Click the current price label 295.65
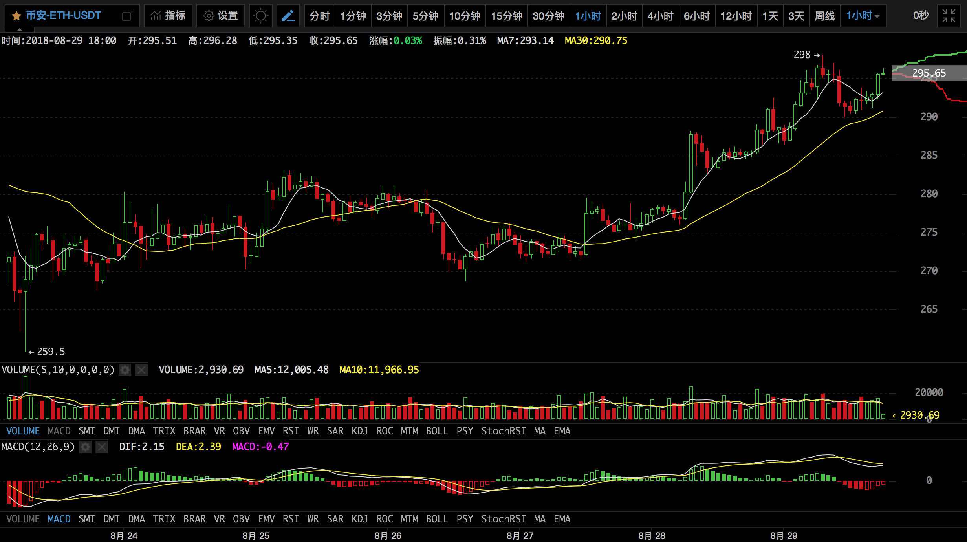The width and height of the screenshot is (967, 542). (929, 73)
